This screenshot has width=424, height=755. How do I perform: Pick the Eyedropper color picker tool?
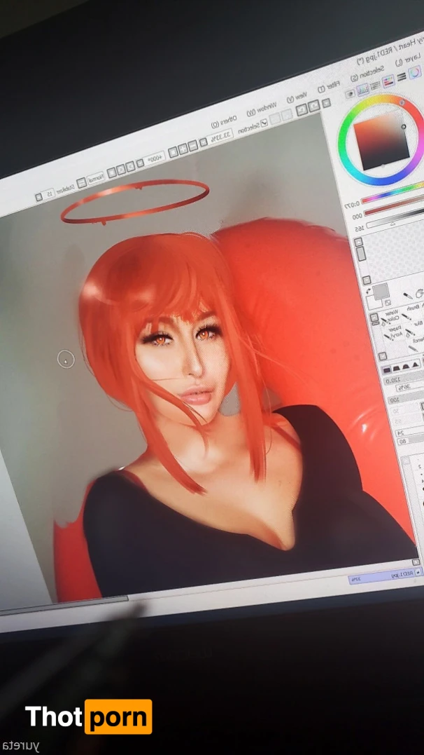coord(407,297)
